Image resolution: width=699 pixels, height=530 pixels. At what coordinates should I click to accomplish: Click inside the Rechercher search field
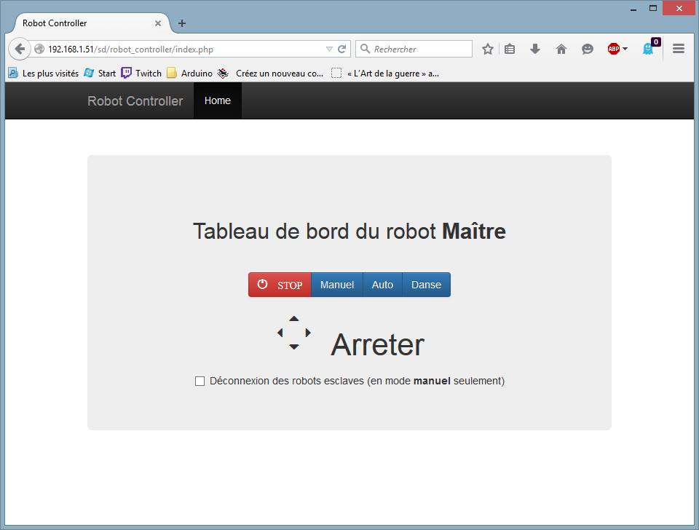(x=415, y=49)
